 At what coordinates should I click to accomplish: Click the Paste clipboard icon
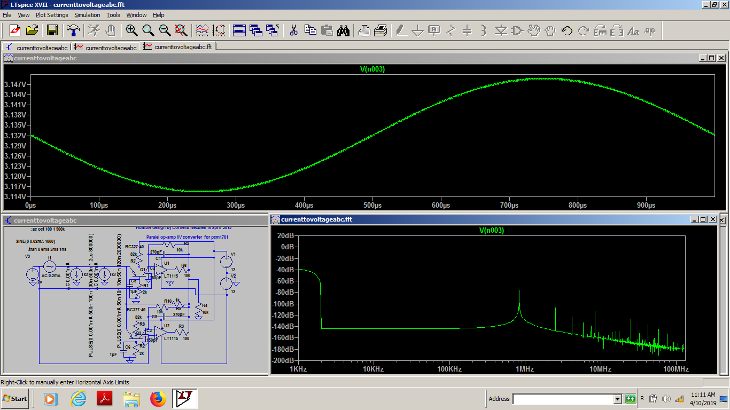click(327, 30)
